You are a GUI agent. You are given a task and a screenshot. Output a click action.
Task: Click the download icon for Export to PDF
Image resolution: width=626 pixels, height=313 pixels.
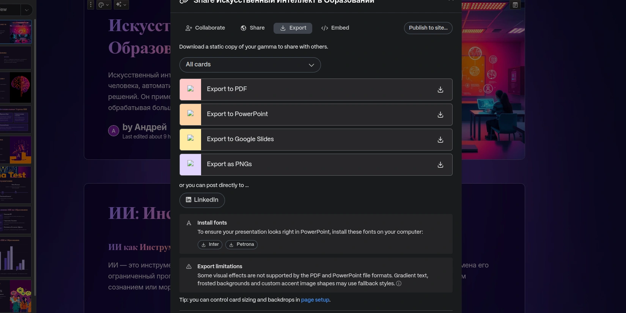(x=440, y=90)
